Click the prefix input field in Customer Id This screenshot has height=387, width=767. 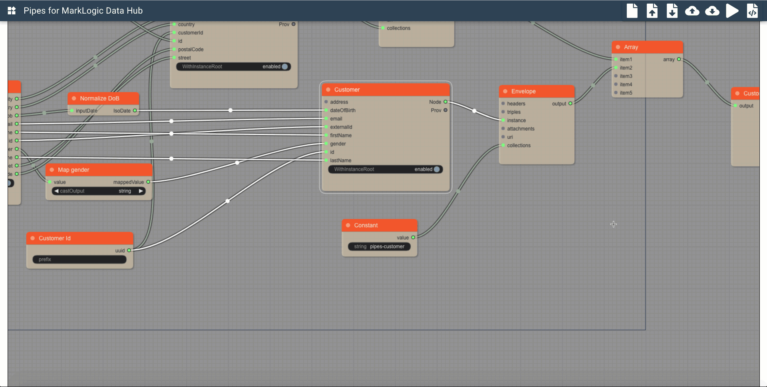point(79,260)
